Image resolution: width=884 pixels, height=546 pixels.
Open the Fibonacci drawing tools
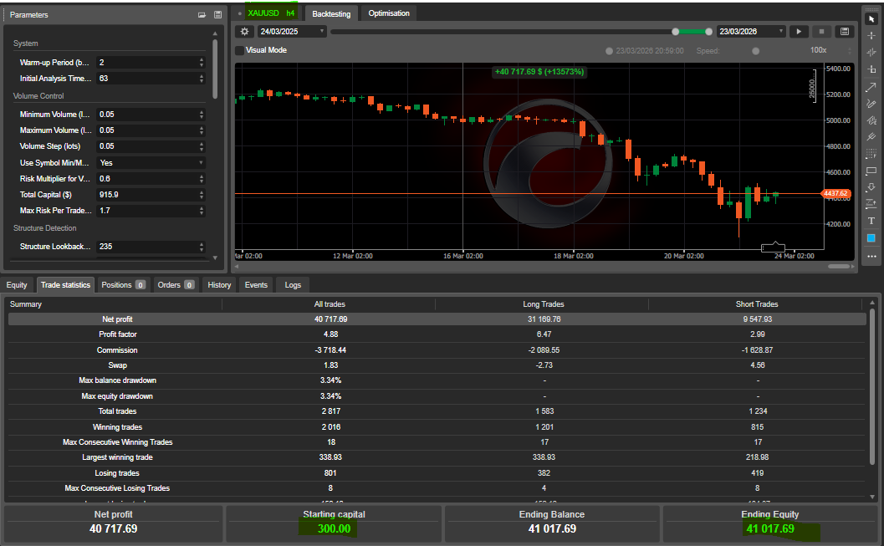point(870,120)
